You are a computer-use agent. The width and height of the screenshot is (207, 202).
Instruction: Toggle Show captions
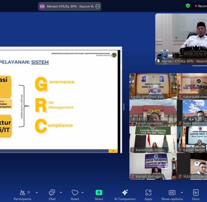point(172,195)
